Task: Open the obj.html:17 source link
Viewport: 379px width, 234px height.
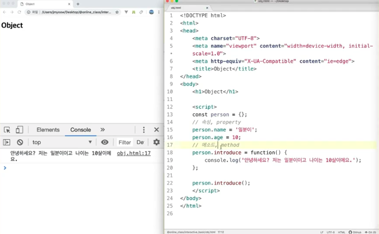Action: click(x=134, y=154)
